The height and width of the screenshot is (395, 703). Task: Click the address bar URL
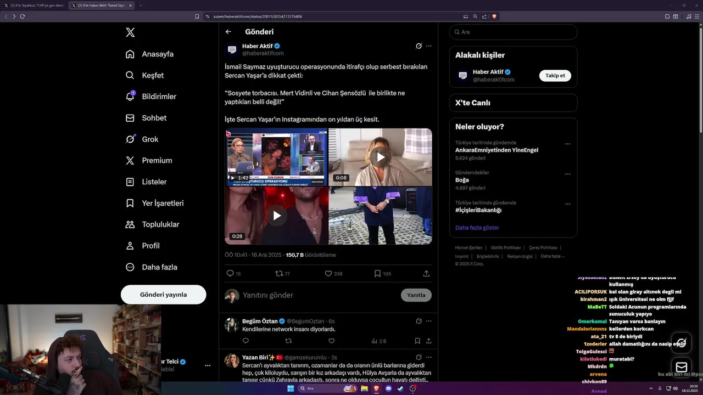pyautogui.click(x=258, y=16)
